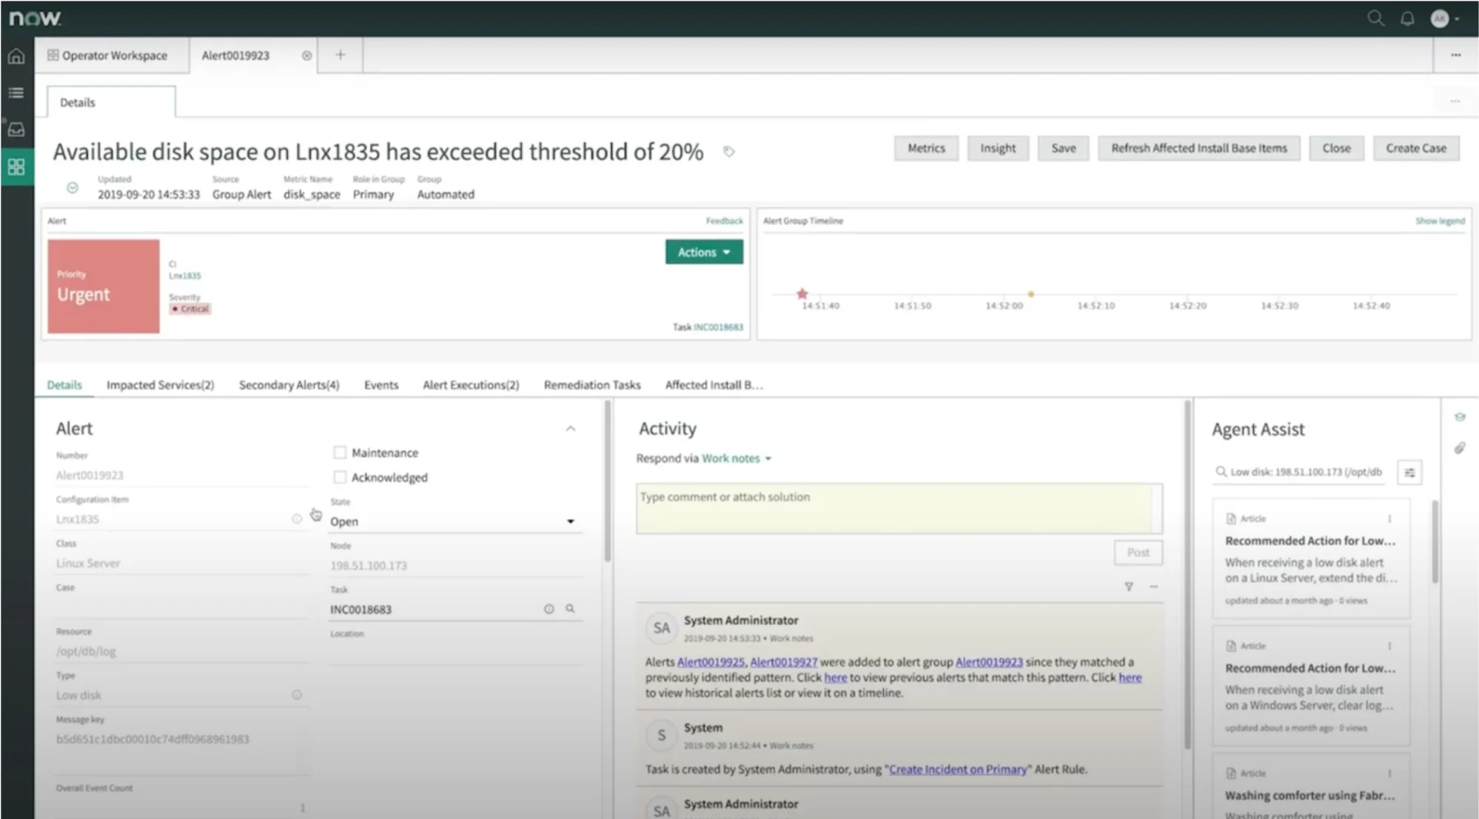Expand the Respond via Work notes dropdown
Viewport: 1479px width, 819px height.
click(768, 458)
